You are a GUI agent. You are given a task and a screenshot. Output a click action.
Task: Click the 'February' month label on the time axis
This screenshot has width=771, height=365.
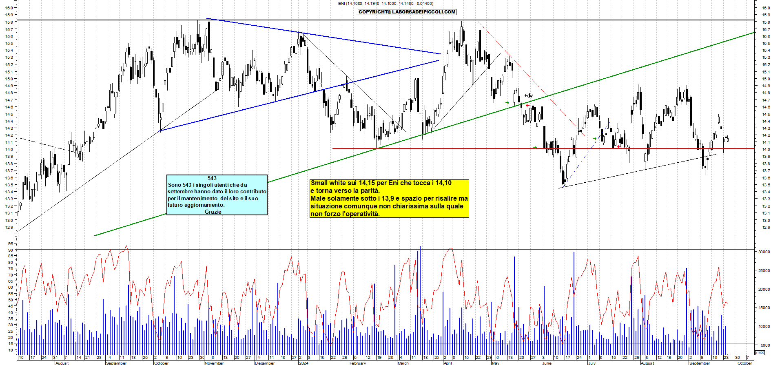[x=358, y=363]
